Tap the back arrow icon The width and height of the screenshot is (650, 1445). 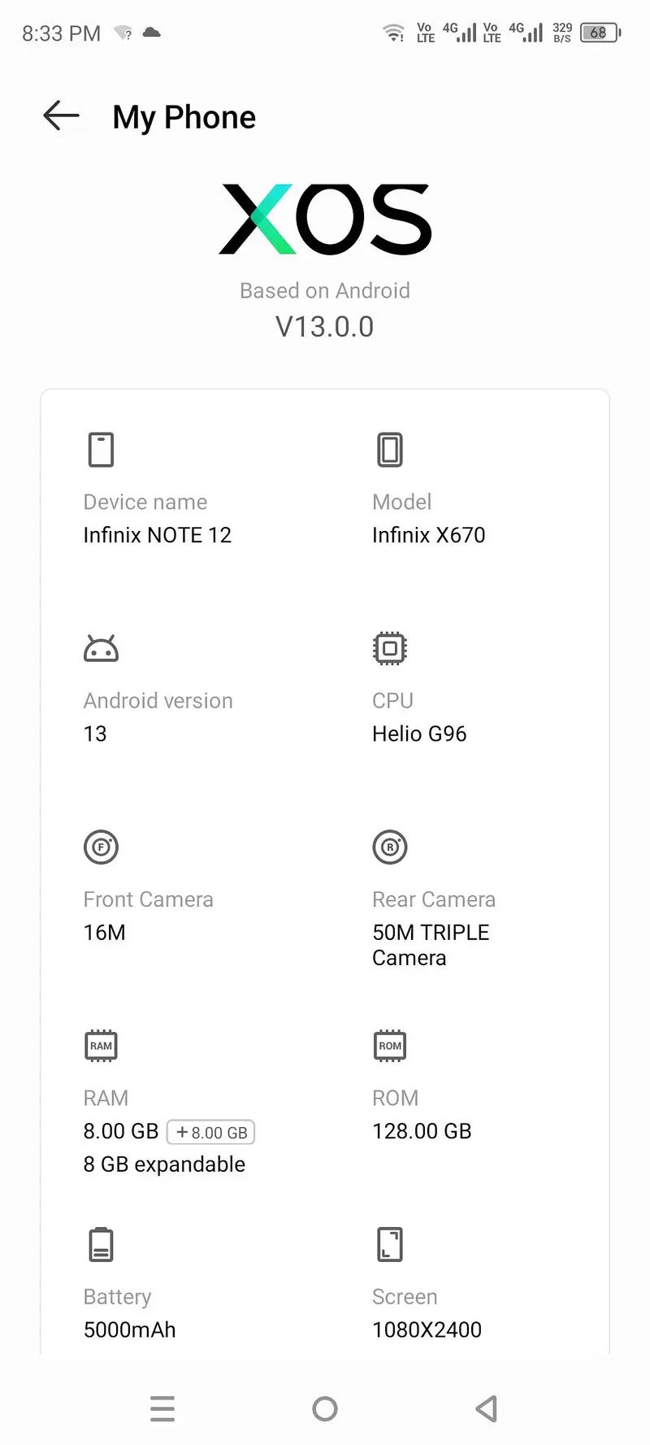pos(61,116)
